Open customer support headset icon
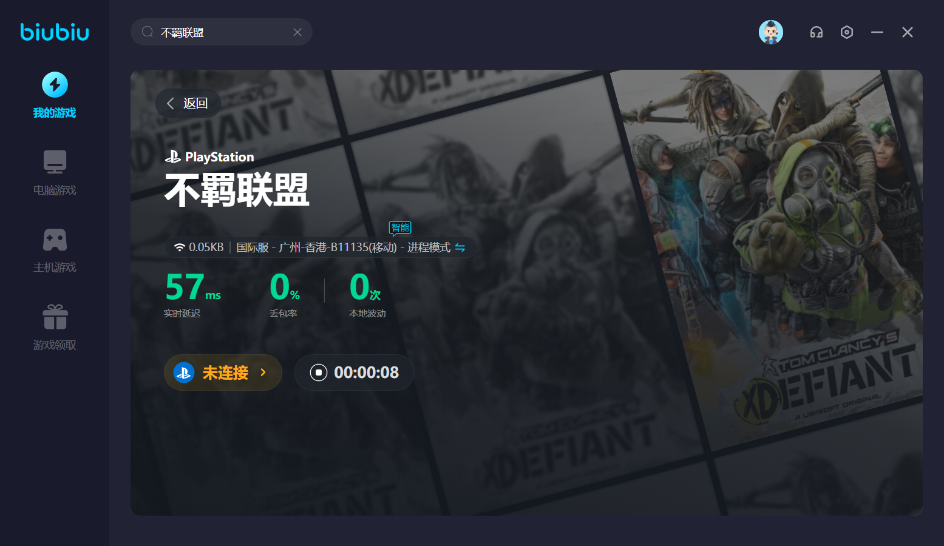This screenshot has height=546, width=944. 816,32
